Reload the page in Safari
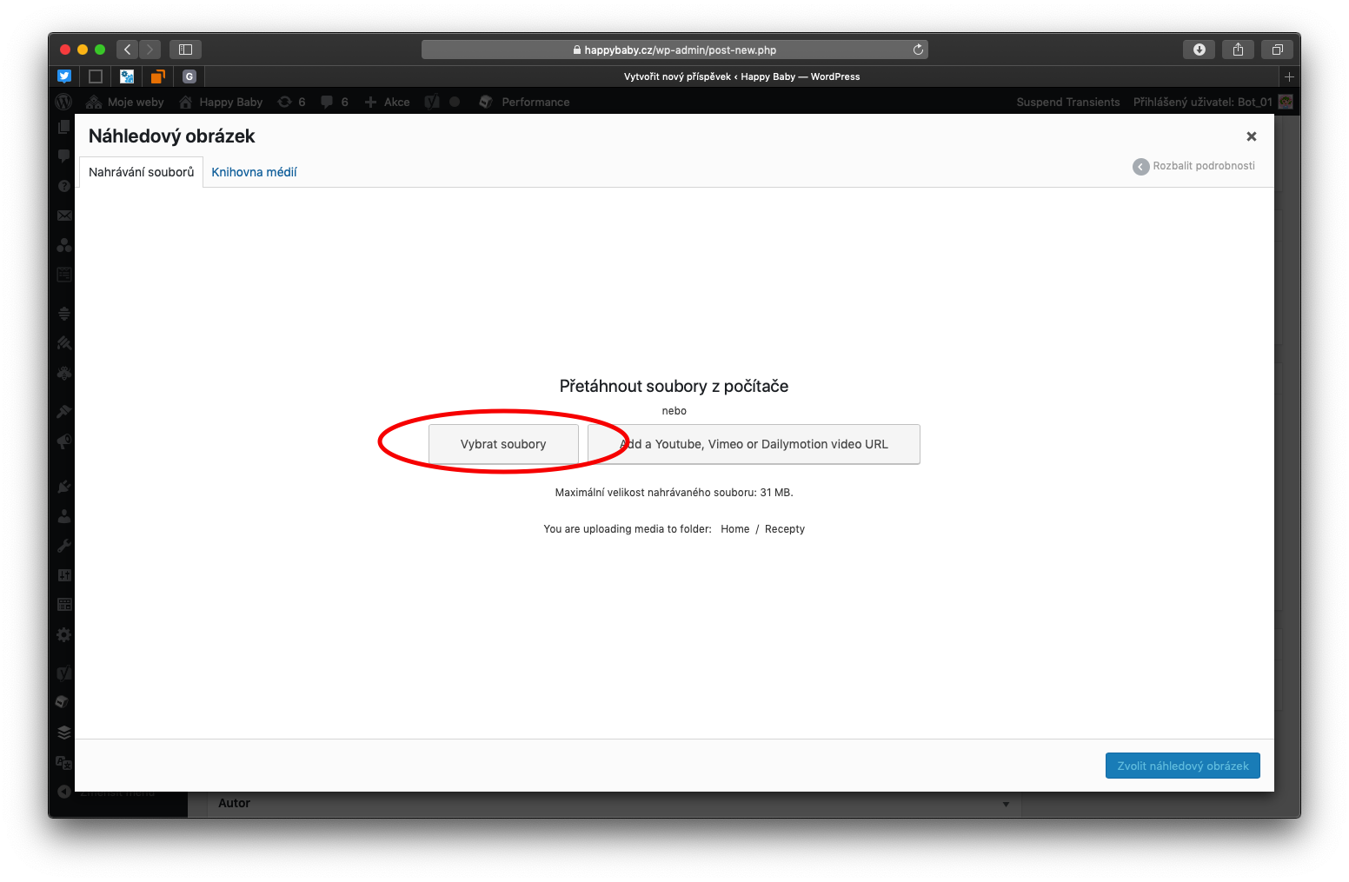 coord(918,50)
